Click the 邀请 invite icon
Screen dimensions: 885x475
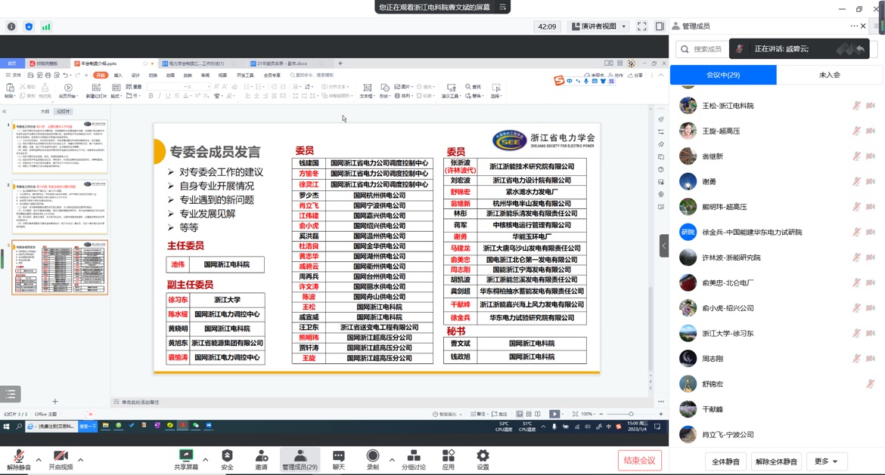coord(261,459)
